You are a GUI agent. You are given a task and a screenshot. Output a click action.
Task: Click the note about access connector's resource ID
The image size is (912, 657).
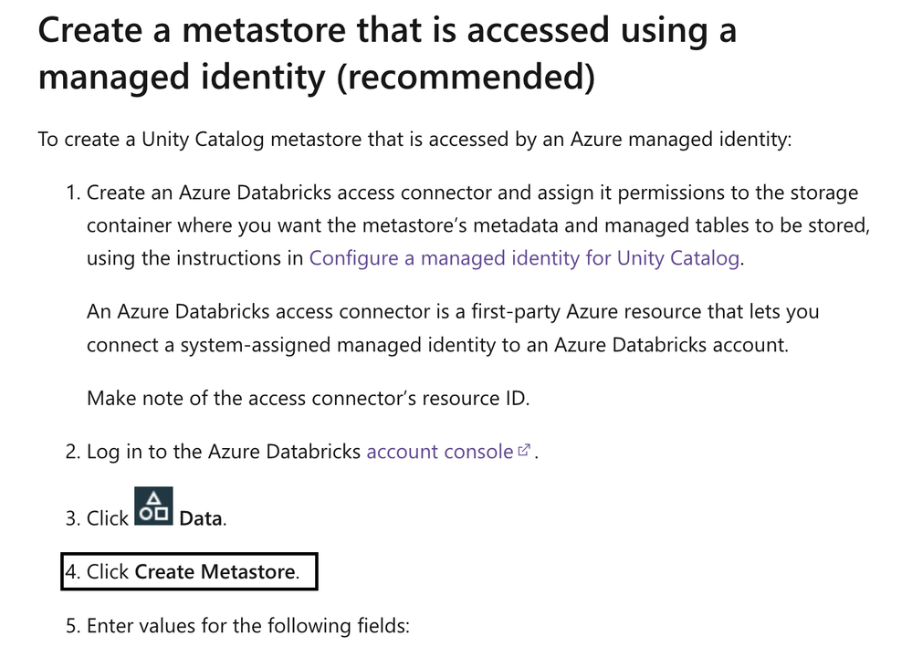[308, 399]
